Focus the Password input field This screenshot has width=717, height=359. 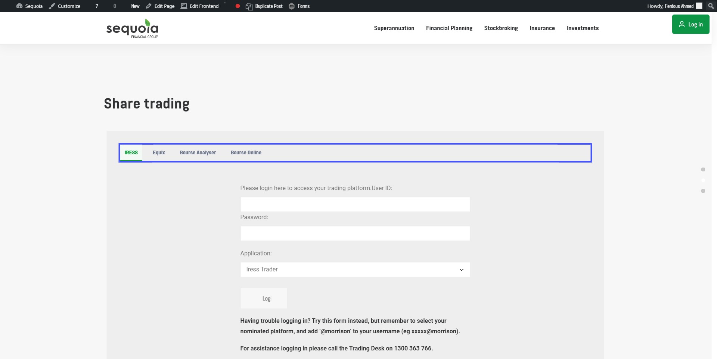(x=355, y=233)
